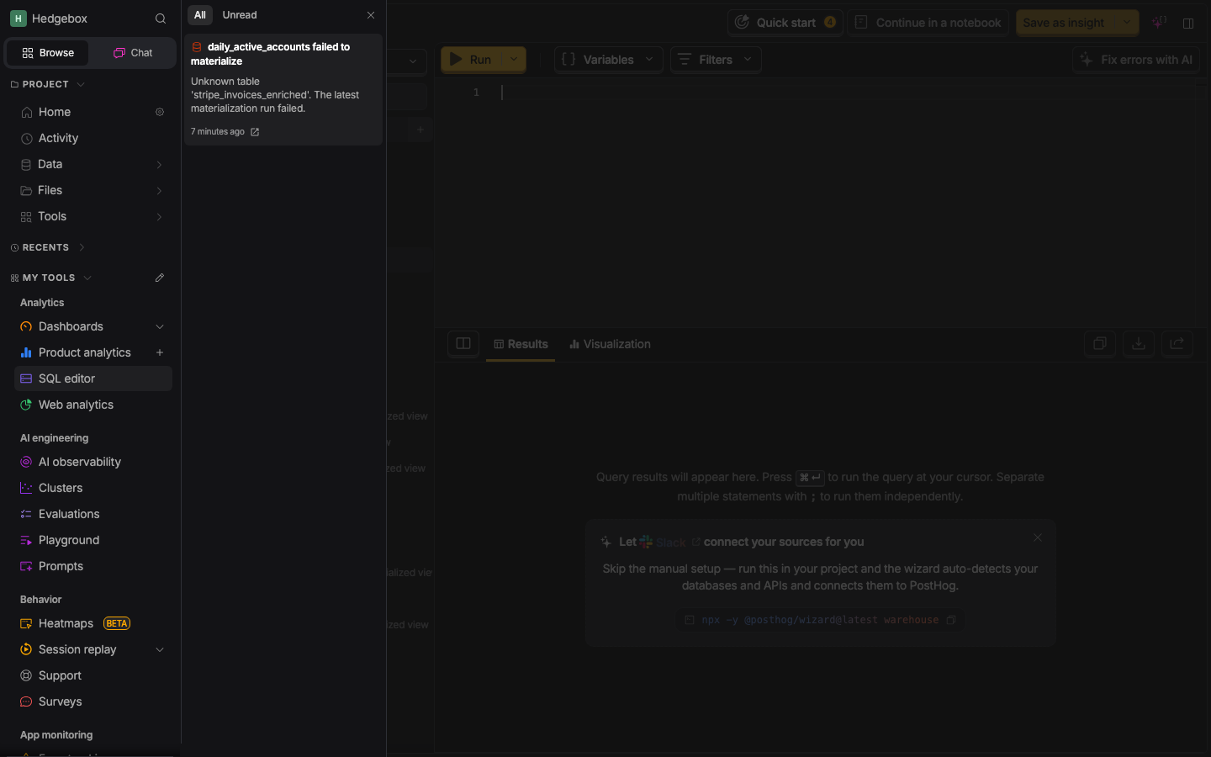
Task: Switch to the Visualization tab
Action: tap(610, 344)
